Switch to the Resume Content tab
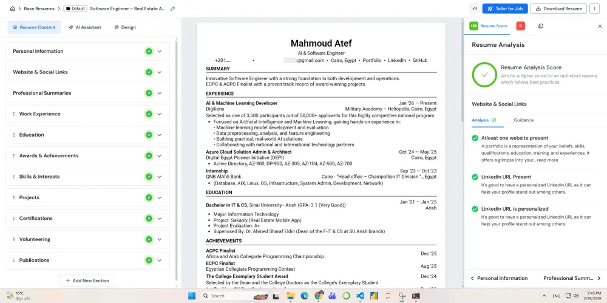 tap(35, 27)
